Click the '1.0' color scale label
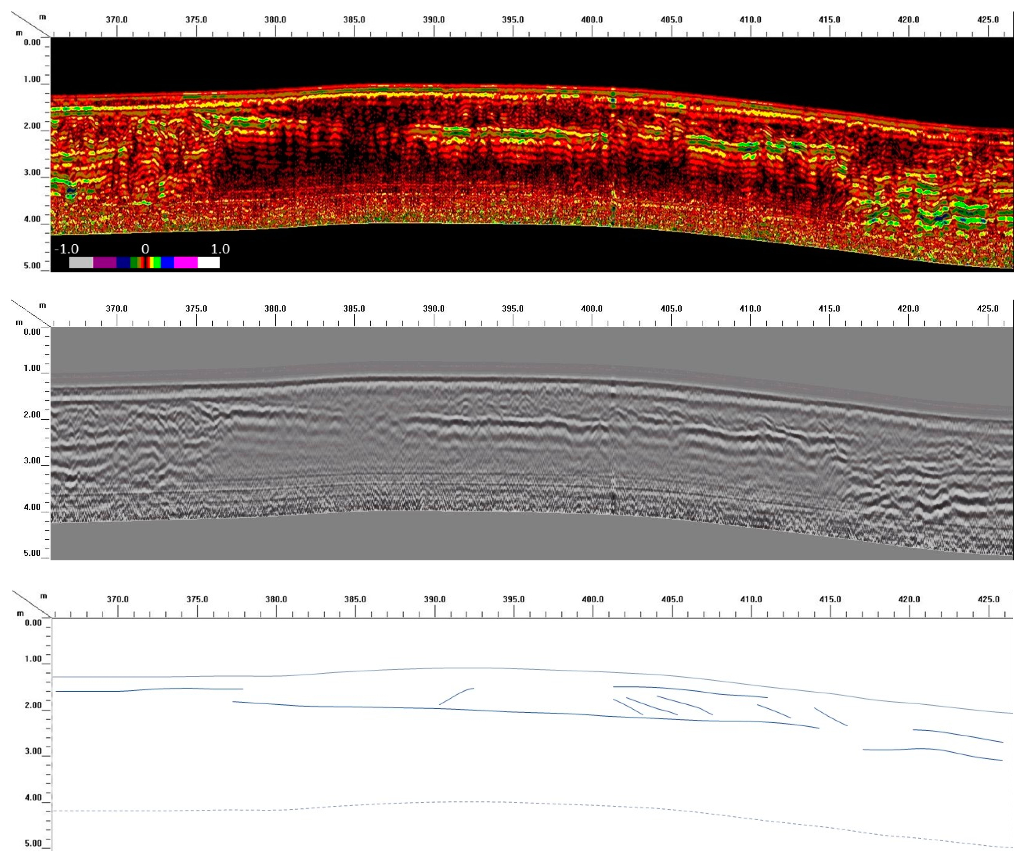This screenshot has width=1029, height=867. click(x=220, y=249)
